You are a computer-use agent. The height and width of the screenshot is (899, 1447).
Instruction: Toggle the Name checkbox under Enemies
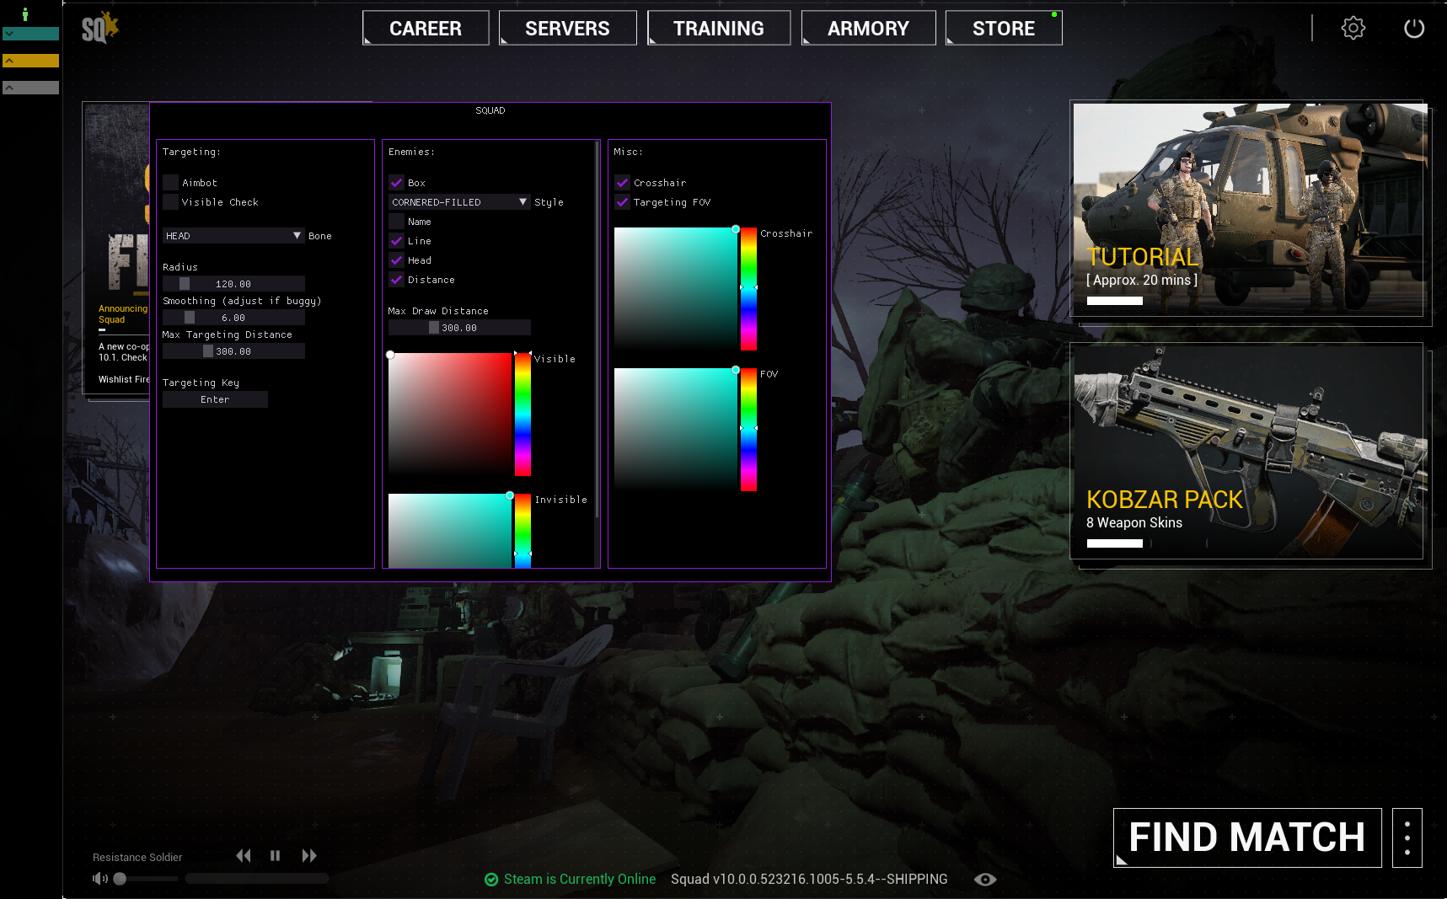396,222
